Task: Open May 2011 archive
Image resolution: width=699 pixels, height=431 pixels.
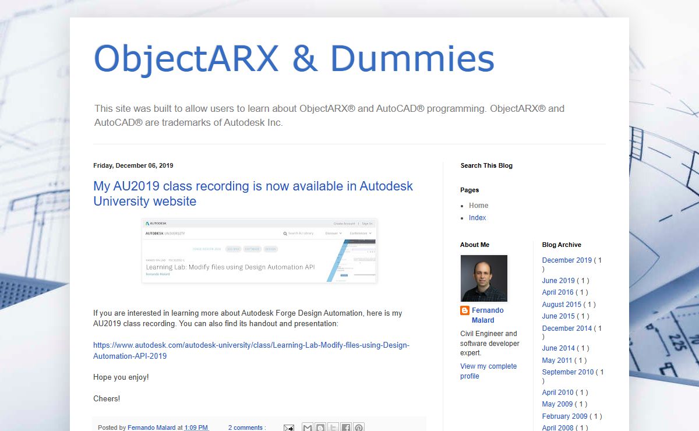Action: [557, 361]
